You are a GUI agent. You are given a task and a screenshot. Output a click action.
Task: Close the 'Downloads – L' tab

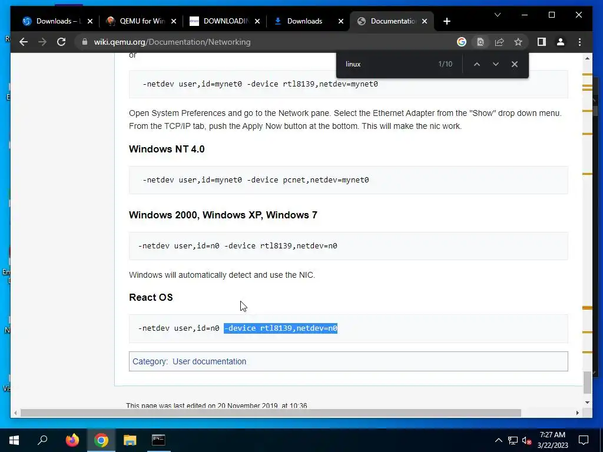[90, 21]
